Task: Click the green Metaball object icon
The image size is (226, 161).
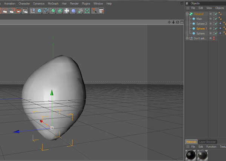Action: [x=191, y=14]
